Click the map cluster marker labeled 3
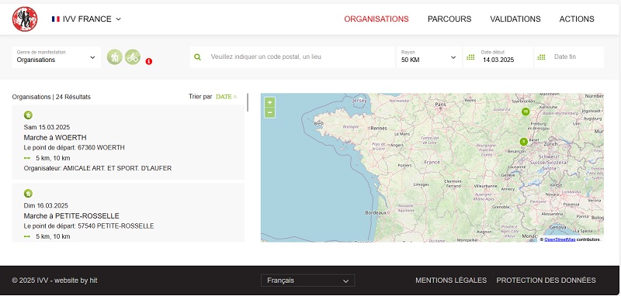The height and width of the screenshot is (296, 621). [x=523, y=142]
